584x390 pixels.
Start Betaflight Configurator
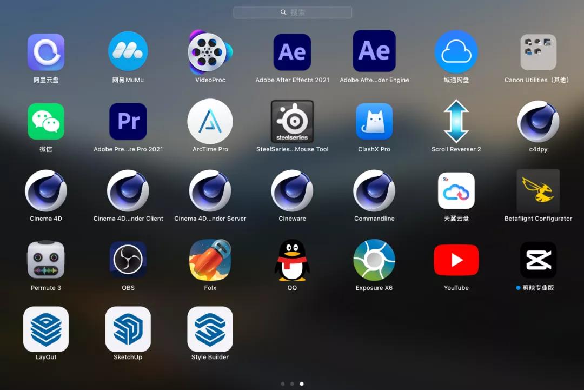[538, 190]
